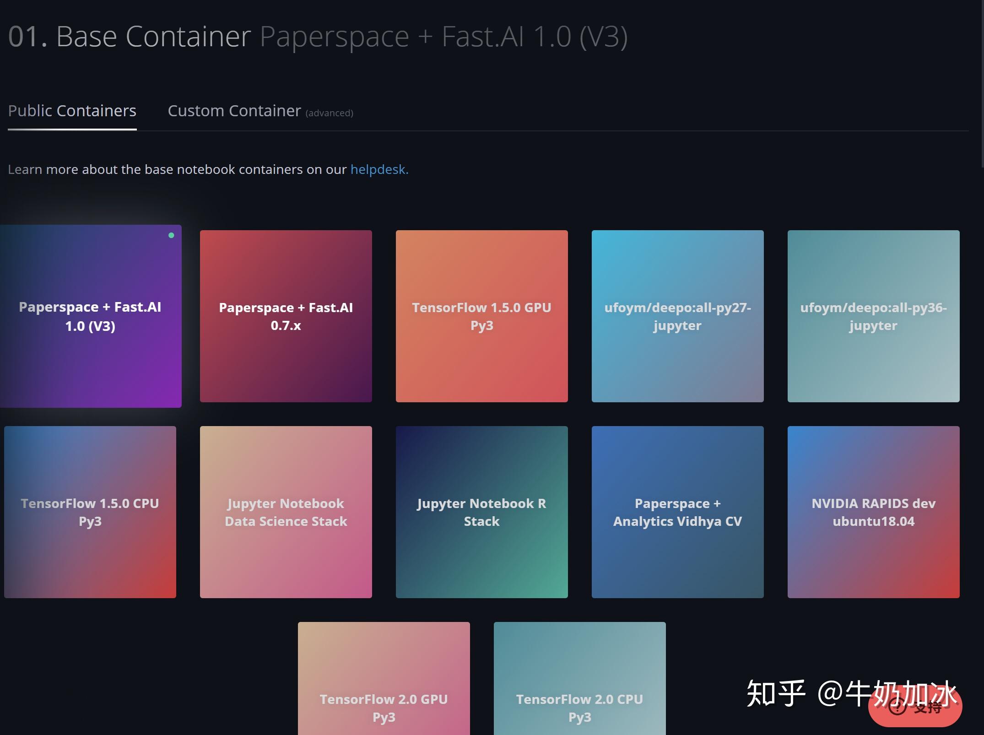Switch to the Custom Container tab

click(234, 110)
